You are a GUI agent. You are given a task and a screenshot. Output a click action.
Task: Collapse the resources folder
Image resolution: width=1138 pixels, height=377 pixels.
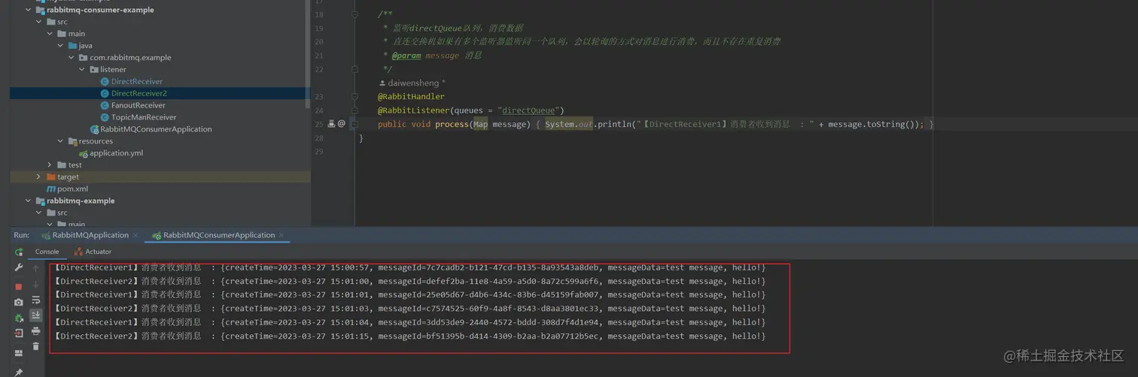(x=61, y=141)
